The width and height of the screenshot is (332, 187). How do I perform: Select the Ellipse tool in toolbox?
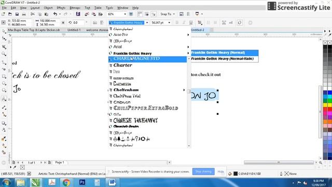pos(4,83)
